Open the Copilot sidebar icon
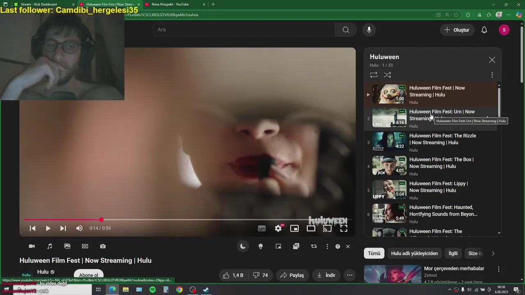The height and width of the screenshot is (295, 525). pyautogui.click(x=519, y=15)
